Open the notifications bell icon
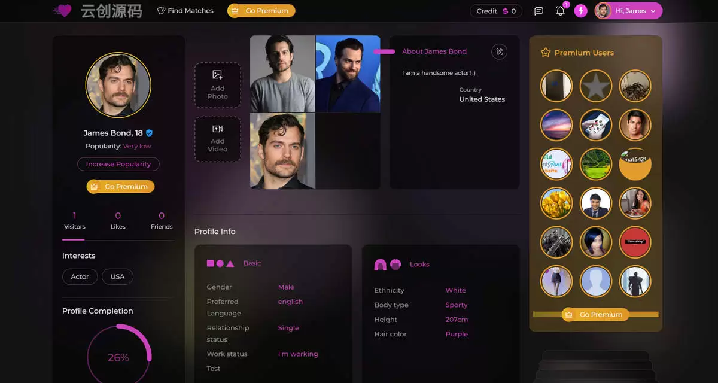This screenshot has height=383, width=718. pyautogui.click(x=560, y=11)
